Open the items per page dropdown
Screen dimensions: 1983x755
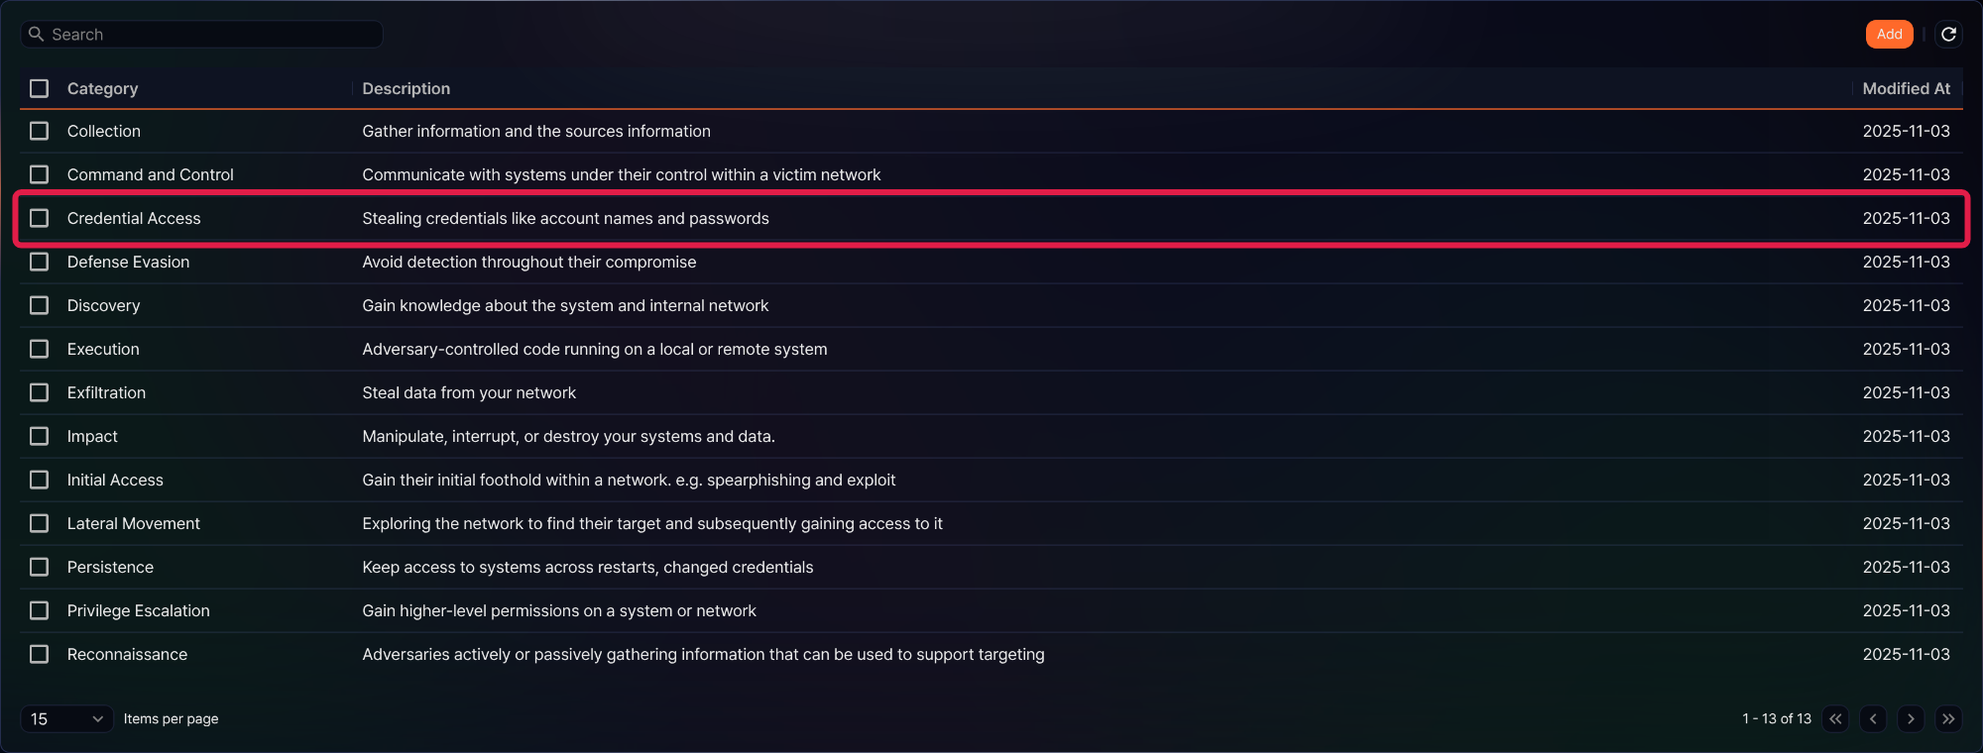[66, 719]
